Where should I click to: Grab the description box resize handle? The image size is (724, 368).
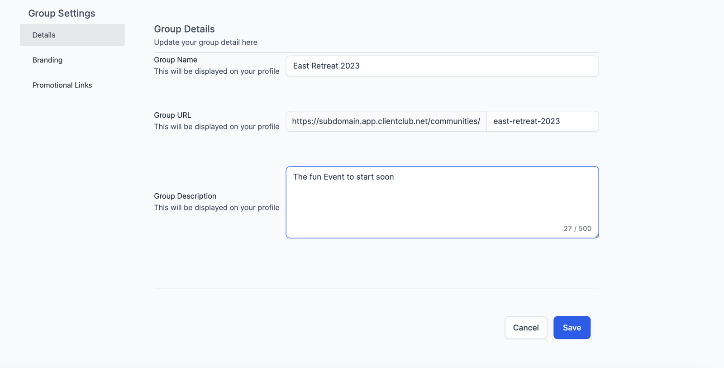coord(597,236)
